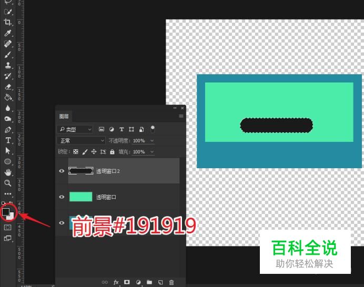Select the Paint Bucket tool
Image resolution: width=364 pixels, height=287 pixels.
[x=8, y=97]
